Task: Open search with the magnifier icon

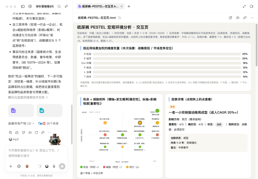Action: pos(59,6)
